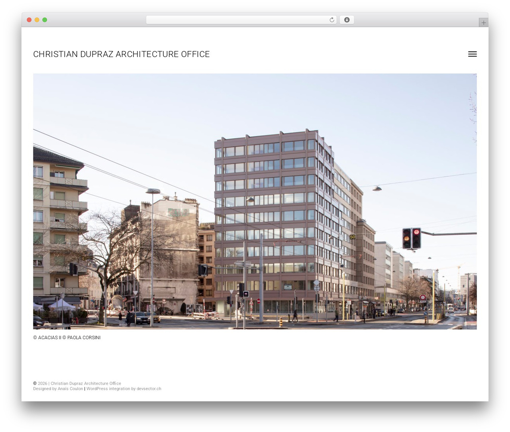Visit WordPress integration by devsector.ch link

[x=124, y=389]
